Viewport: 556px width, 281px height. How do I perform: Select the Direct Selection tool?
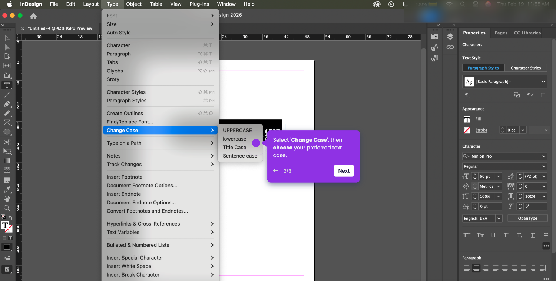point(7,47)
